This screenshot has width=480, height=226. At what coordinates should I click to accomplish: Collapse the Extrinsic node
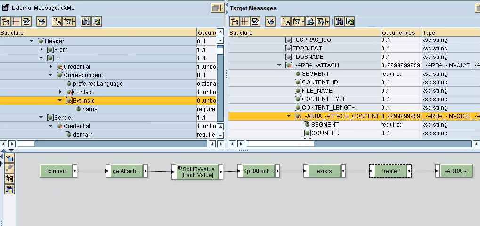click(x=60, y=100)
